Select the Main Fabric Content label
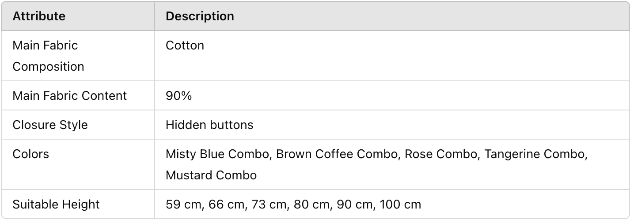The image size is (630, 220). point(69,96)
